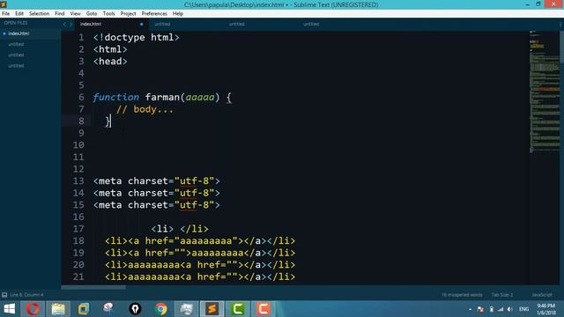Click the Sublime Text taskbar icon
This screenshot has width=564, height=317.
click(211, 309)
